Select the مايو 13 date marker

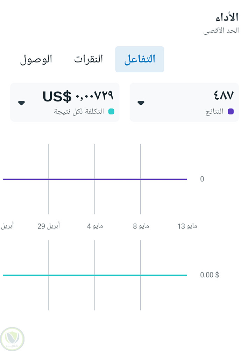click(x=187, y=226)
